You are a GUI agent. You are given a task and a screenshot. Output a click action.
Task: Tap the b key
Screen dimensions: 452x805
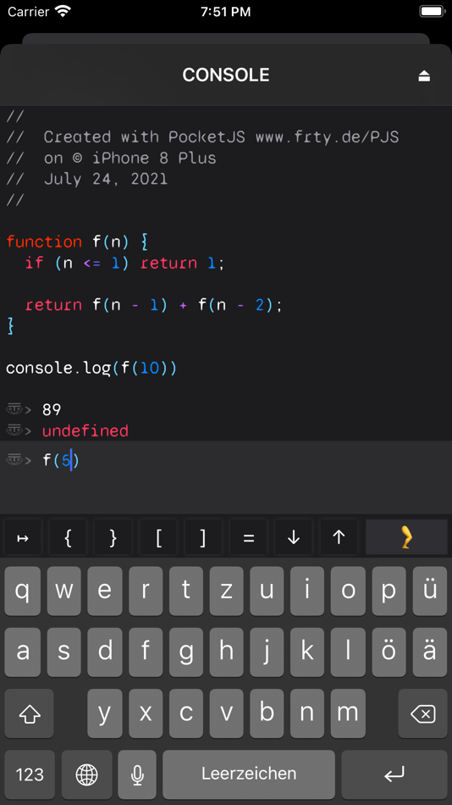[x=267, y=713]
